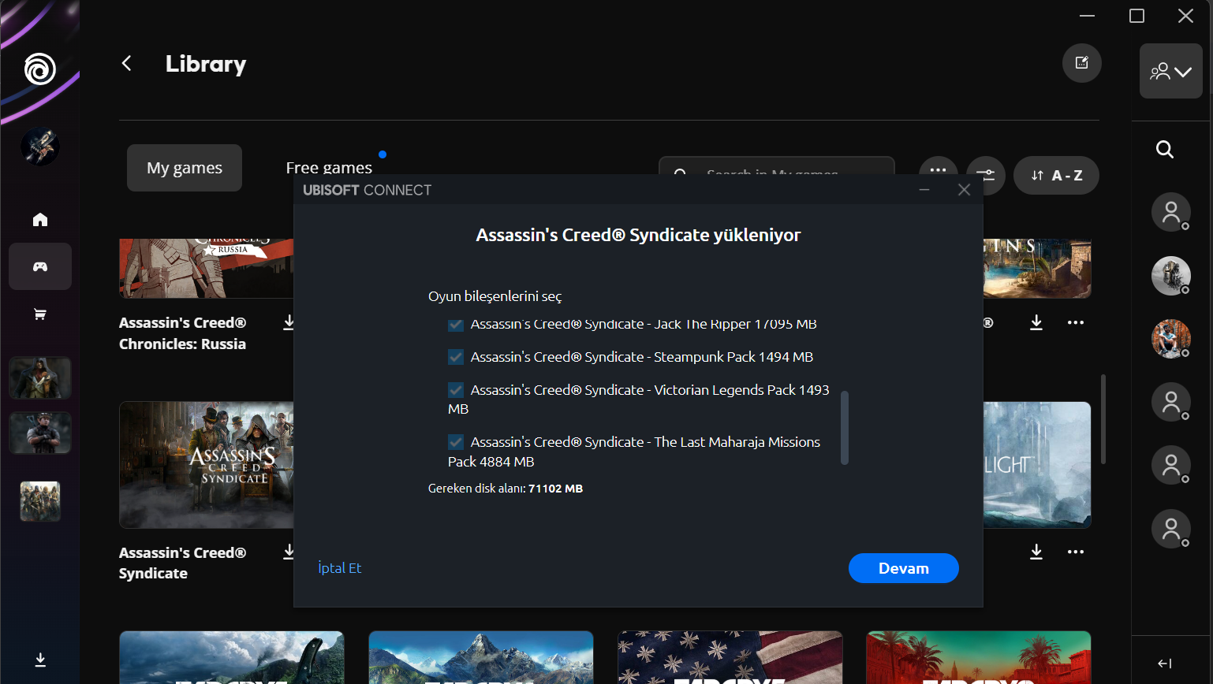Open the A-Z sort order dropdown
Image resolution: width=1213 pixels, height=684 pixels.
(1056, 175)
